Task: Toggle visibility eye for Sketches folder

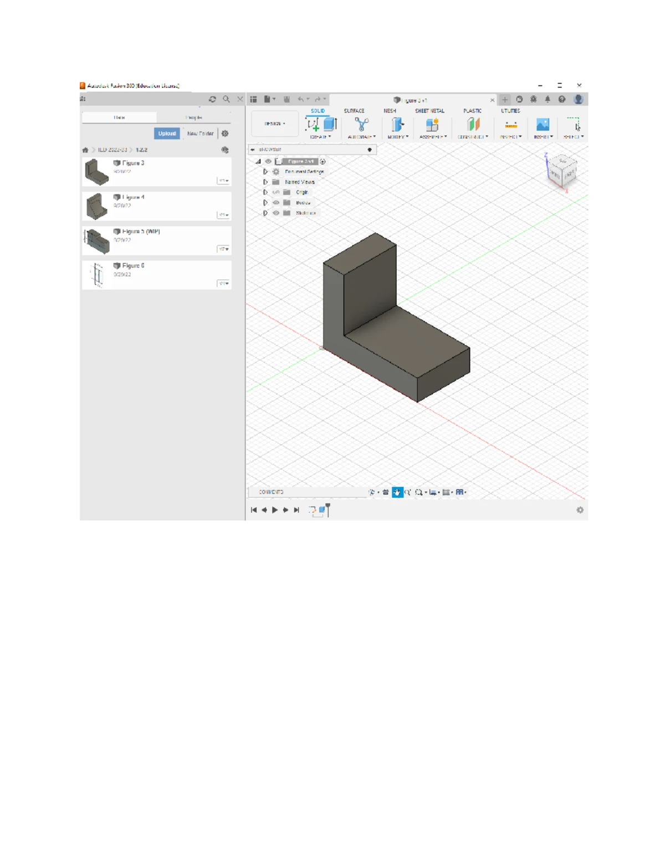Action: [276, 213]
